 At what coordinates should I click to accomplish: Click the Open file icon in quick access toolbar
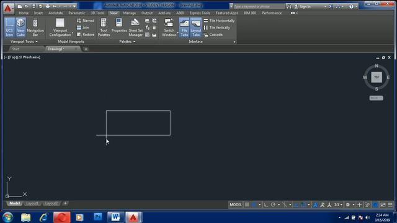tap(26, 6)
